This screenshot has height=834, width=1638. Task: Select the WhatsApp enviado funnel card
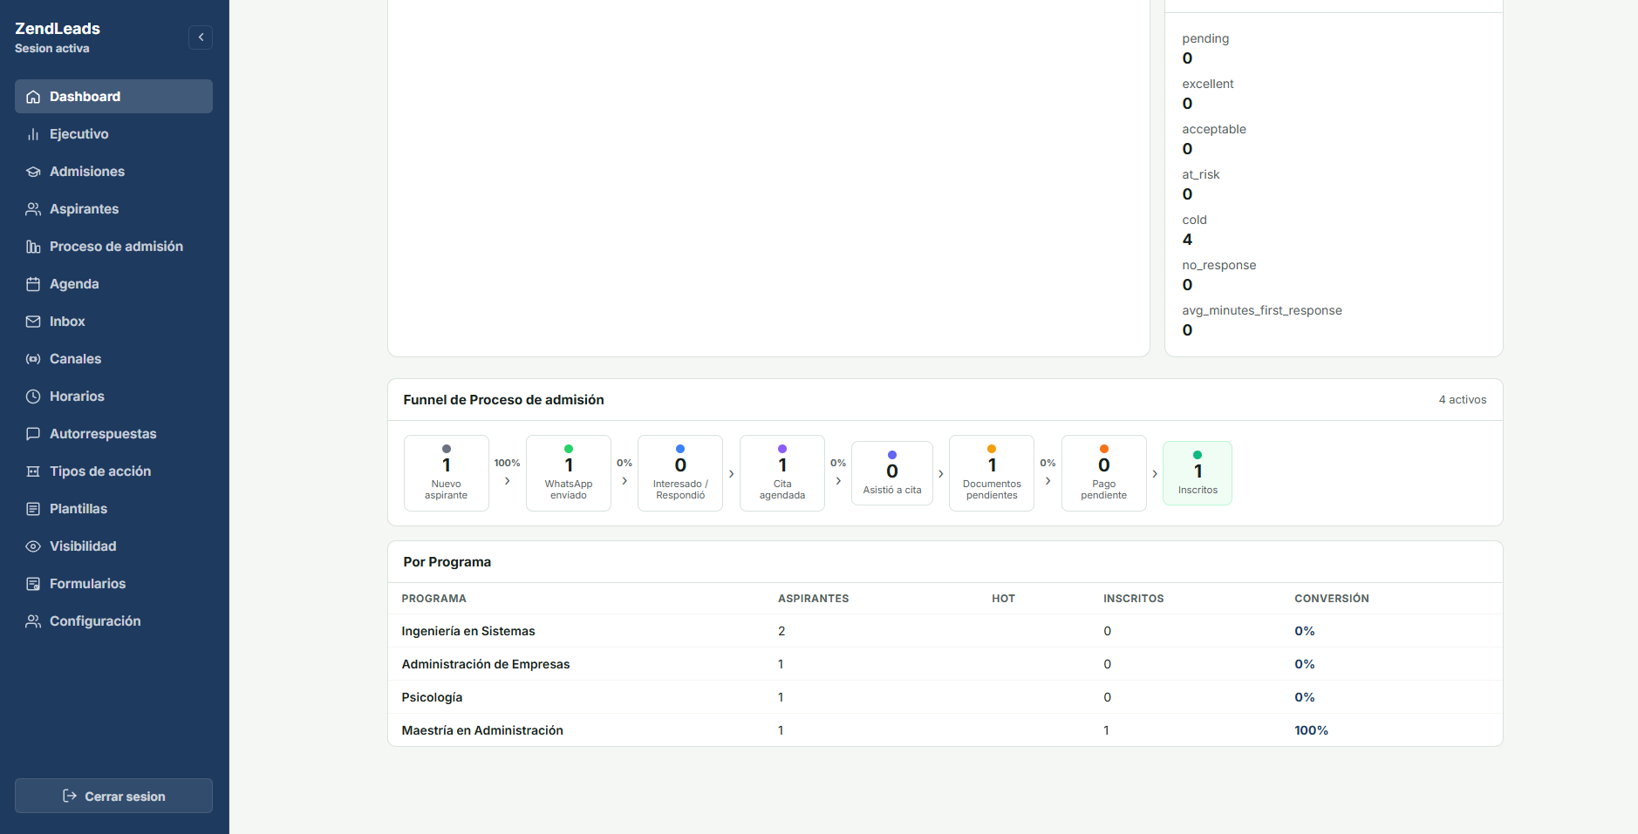(569, 473)
